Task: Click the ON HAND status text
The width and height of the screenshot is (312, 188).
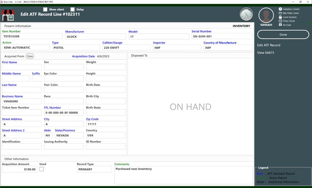Action: pyautogui.click(x=190, y=107)
